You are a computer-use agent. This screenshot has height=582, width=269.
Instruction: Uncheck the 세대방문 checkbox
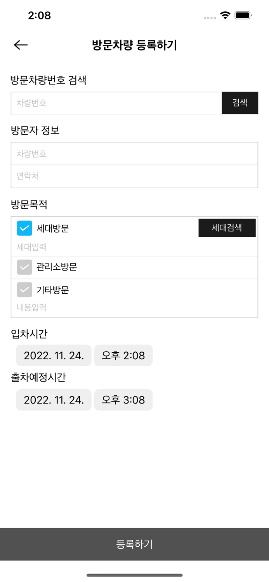(24, 228)
